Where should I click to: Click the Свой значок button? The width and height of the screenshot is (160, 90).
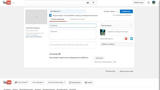point(99,58)
